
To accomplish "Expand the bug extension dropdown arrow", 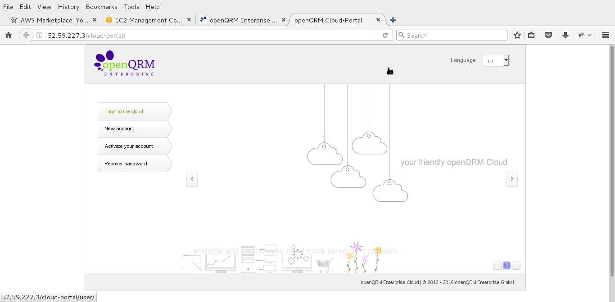I will tap(589, 35).
